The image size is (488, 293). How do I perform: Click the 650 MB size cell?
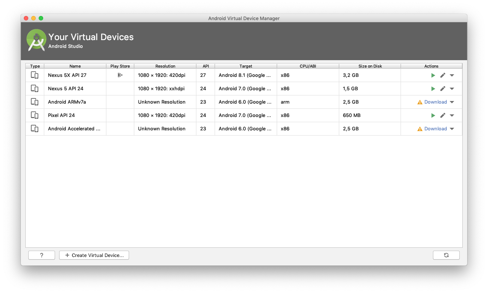370,115
